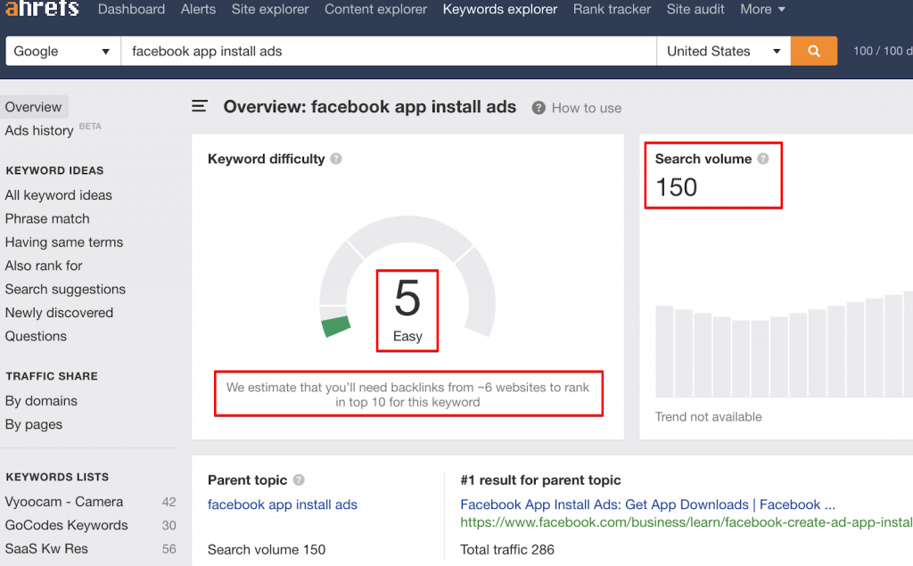This screenshot has width=913, height=566.
Task: Open the Site explorer tab
Action: coord(270,9)
